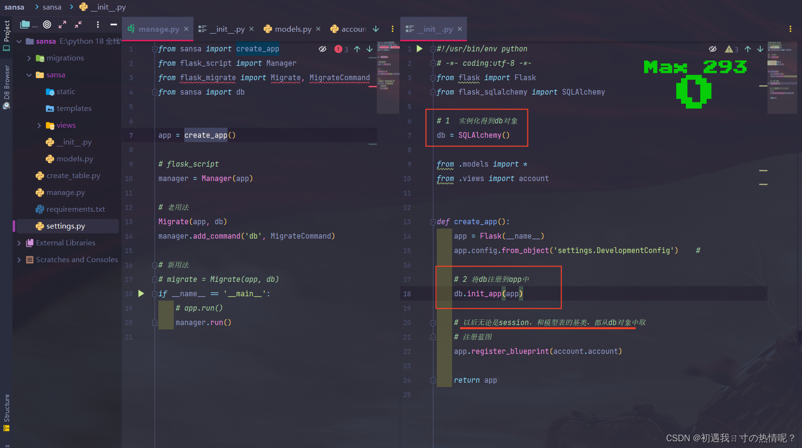Open __init__.py in project tree
Viewport: 802px width, 448px height.
coord(69,142)
